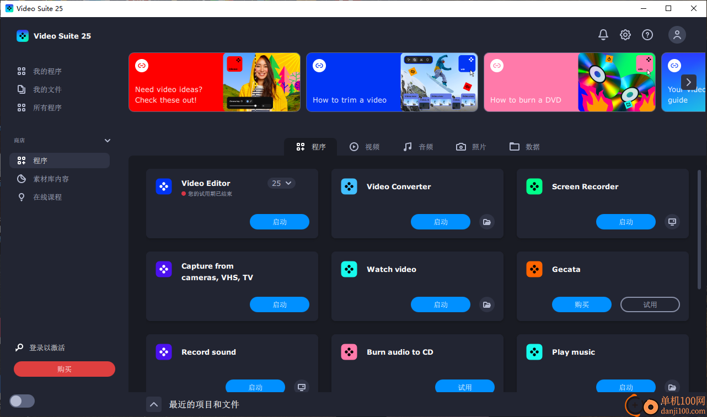Open the 'How to trim a video' banner
The image size is (707, 417).
(392, 82)
